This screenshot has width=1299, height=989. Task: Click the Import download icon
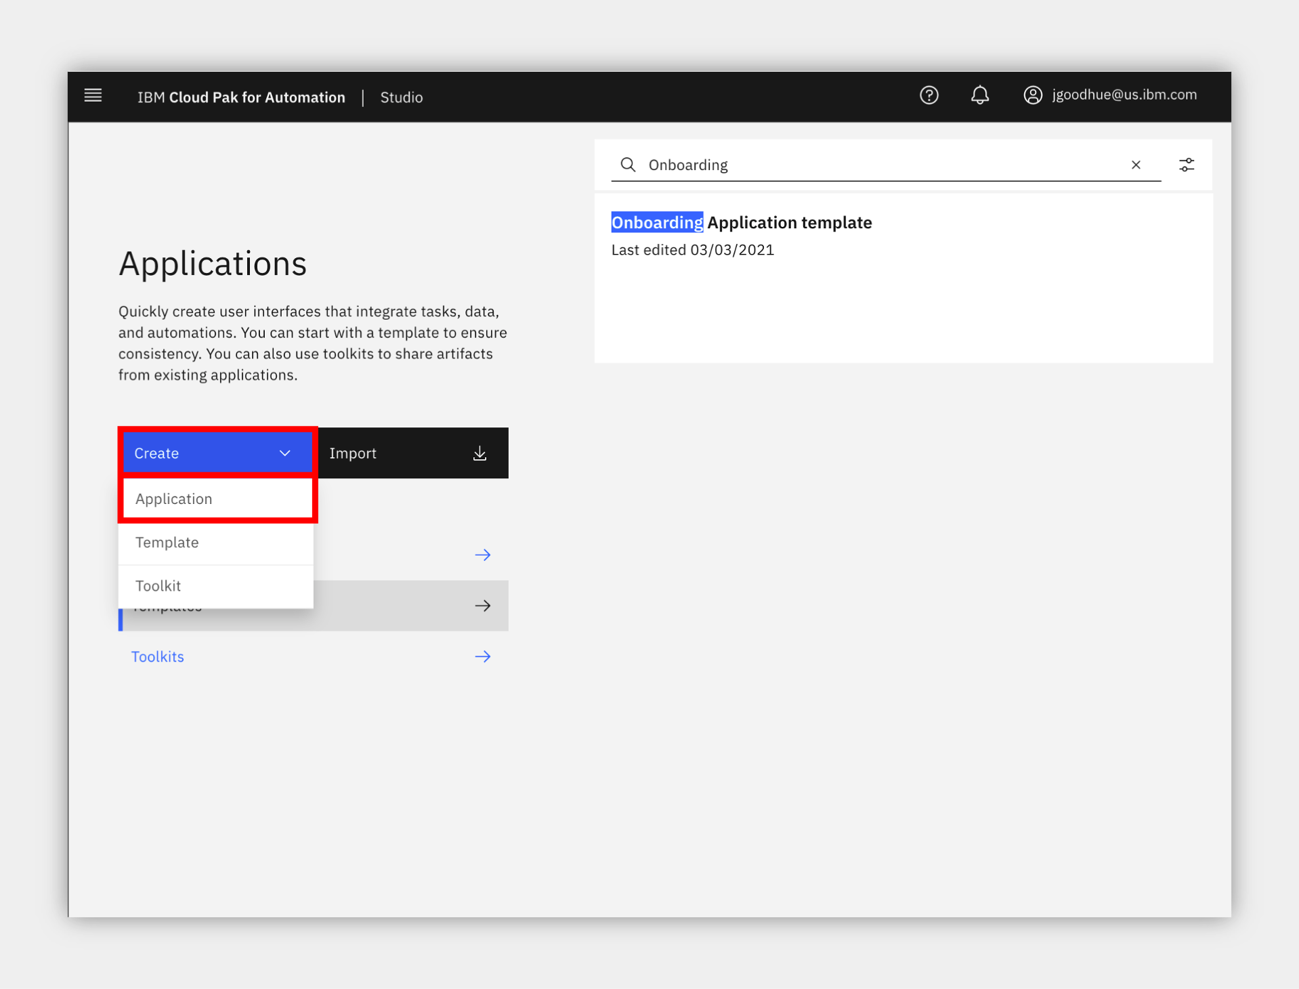coord(480,453)
